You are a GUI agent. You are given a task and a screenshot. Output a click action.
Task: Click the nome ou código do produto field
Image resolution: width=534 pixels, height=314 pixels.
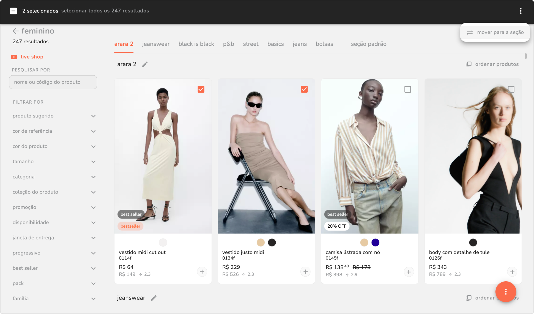[x=53, y=82]
